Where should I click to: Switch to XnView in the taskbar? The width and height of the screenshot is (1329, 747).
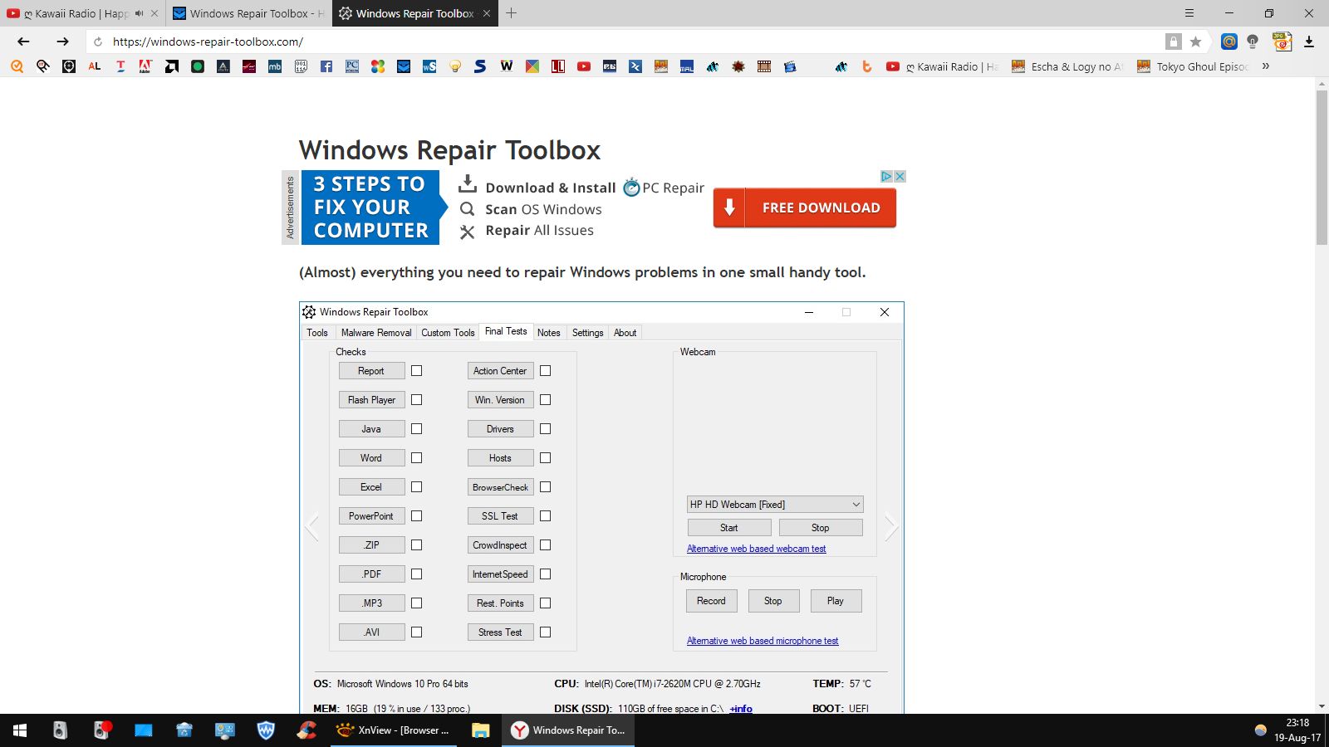tap(394, 730)
